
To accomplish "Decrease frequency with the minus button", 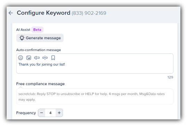I will 41,113.
